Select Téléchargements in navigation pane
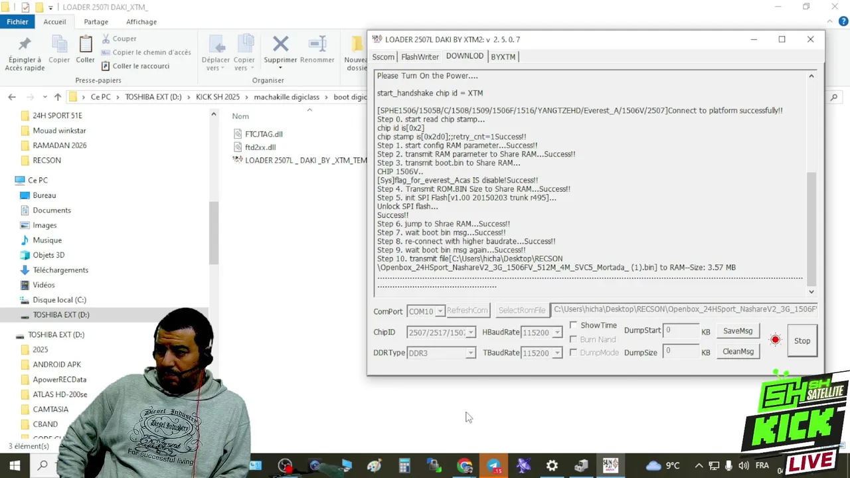 60,270
